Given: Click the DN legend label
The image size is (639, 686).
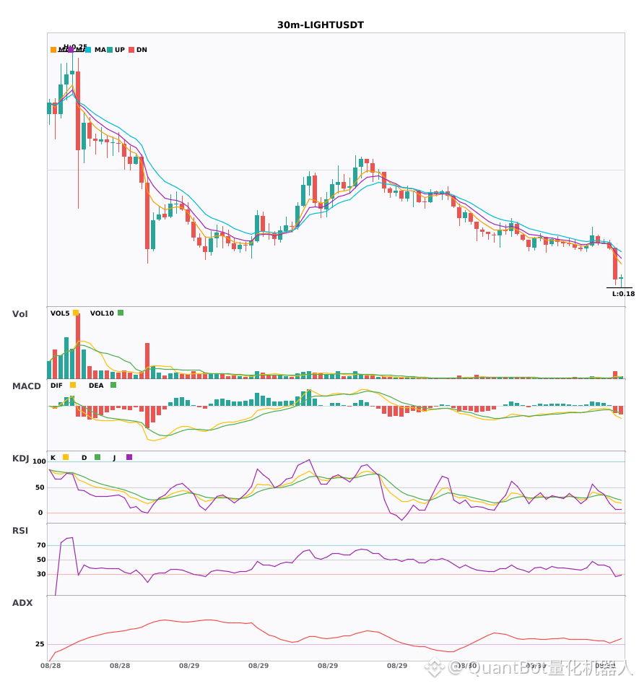Looking at the screenshot, I should pyautogui.click(x=142, y=50).
